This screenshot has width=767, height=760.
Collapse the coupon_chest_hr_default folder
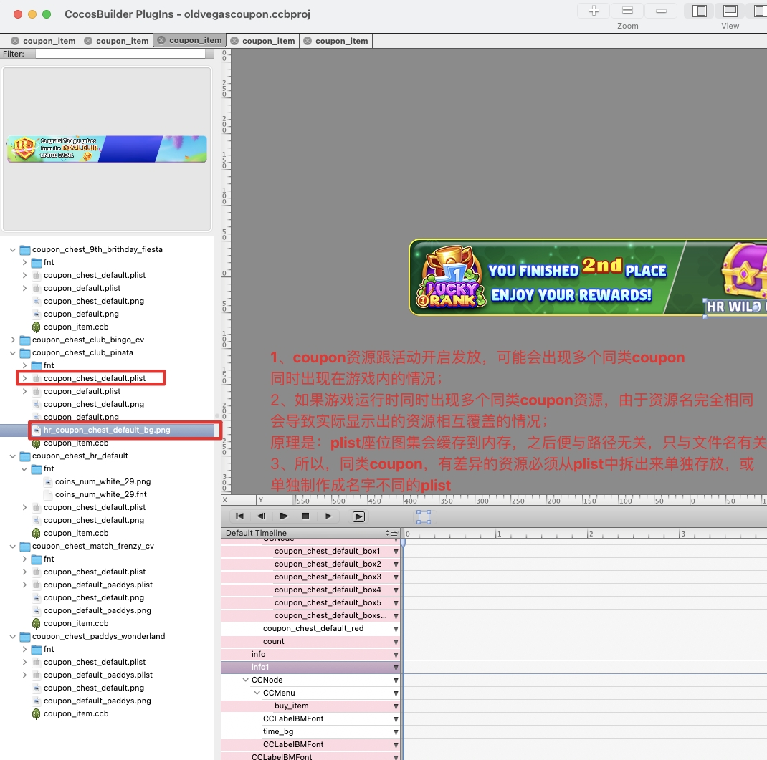pos(13,456)
